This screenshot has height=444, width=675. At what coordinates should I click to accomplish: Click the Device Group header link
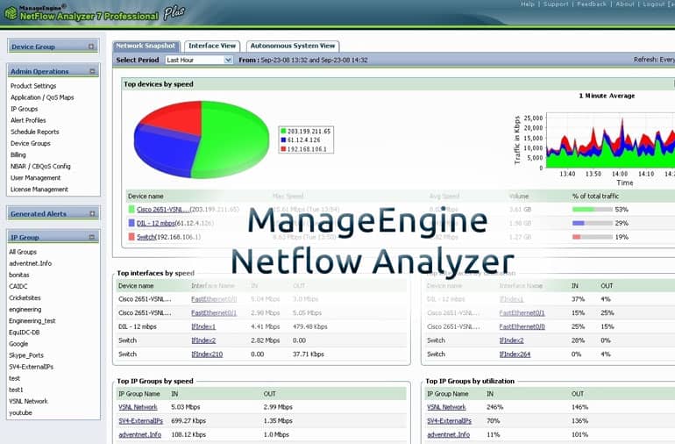coord(33,47)
